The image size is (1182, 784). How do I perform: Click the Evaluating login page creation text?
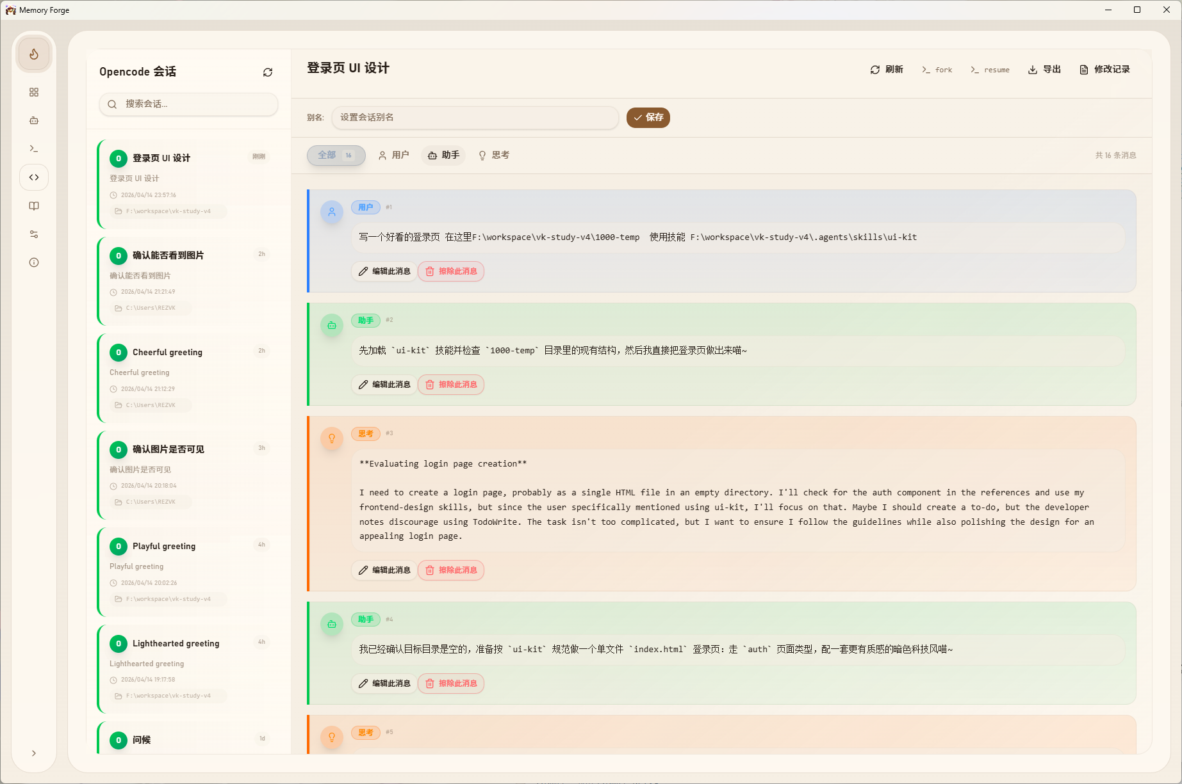443,464
